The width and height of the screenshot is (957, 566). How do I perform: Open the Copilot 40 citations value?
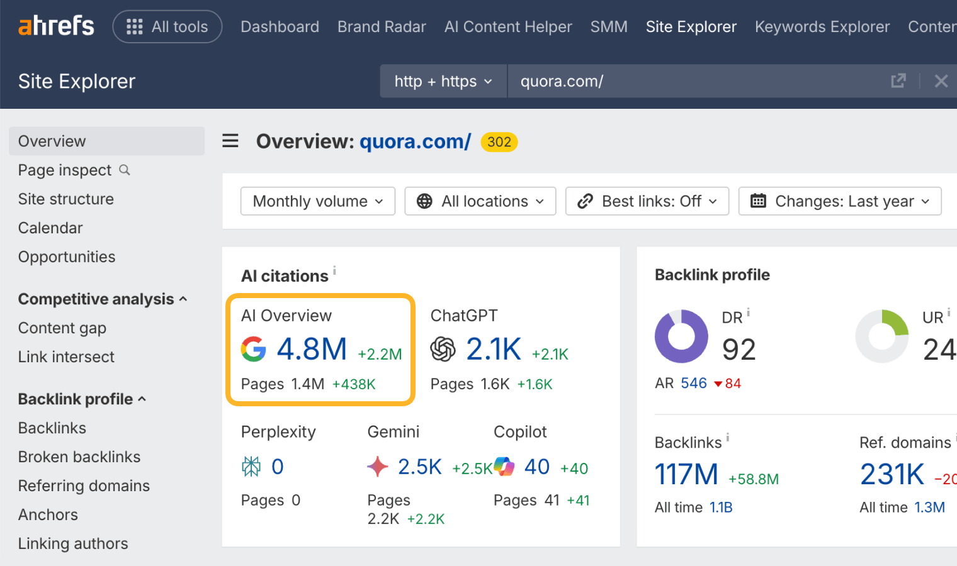[537, 467]
